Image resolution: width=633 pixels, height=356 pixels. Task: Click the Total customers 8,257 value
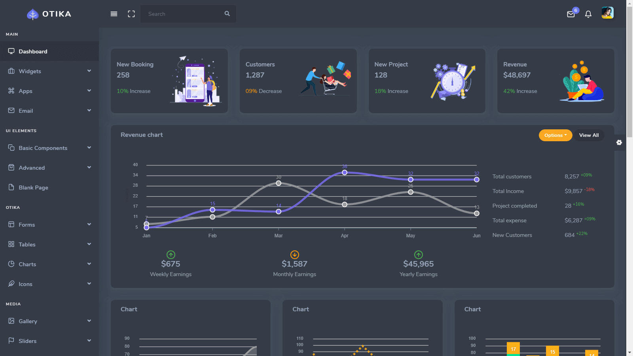point(572,176)
